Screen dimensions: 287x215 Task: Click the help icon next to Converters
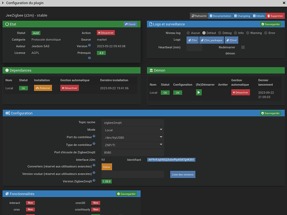[94, 165]
